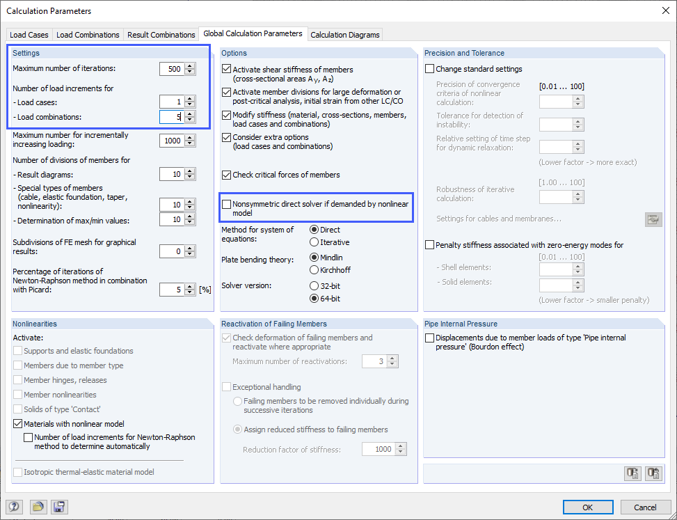
Task: Open the help dialog via question mark icon
Action: (14, 507)
